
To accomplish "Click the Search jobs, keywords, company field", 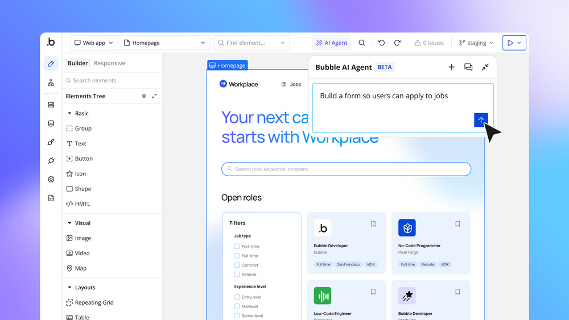I will click(x=346, y=169).
